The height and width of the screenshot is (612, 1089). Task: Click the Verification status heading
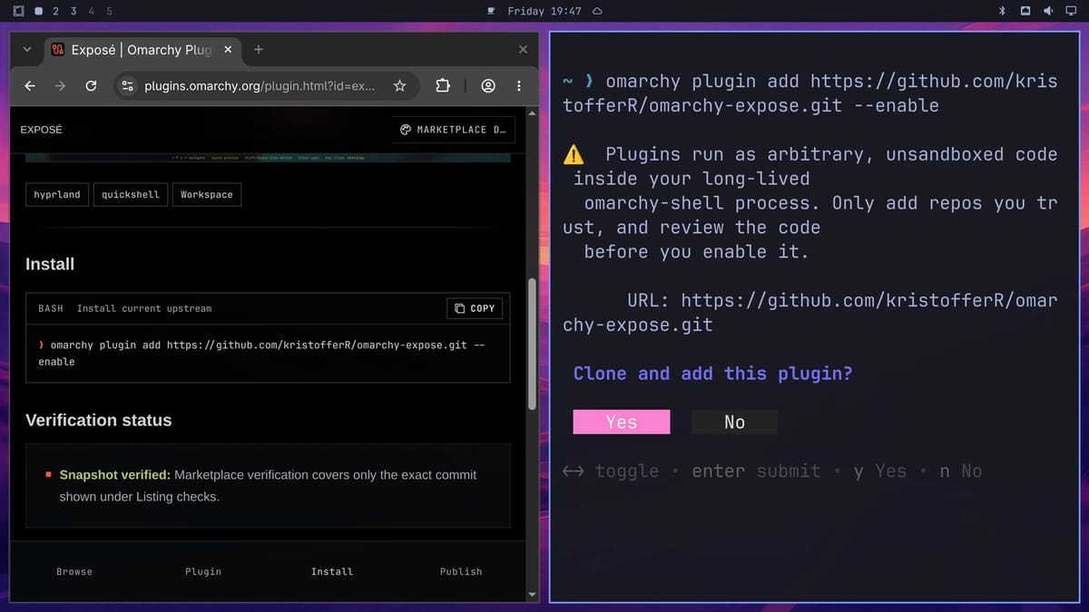pyautogui.click(x=98, y=421)
